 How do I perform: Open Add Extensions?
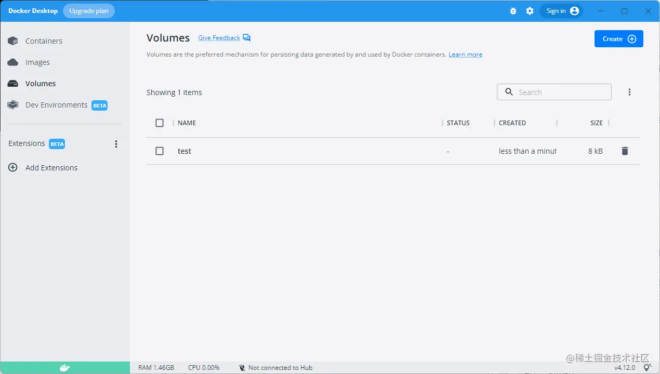[65, 168]
